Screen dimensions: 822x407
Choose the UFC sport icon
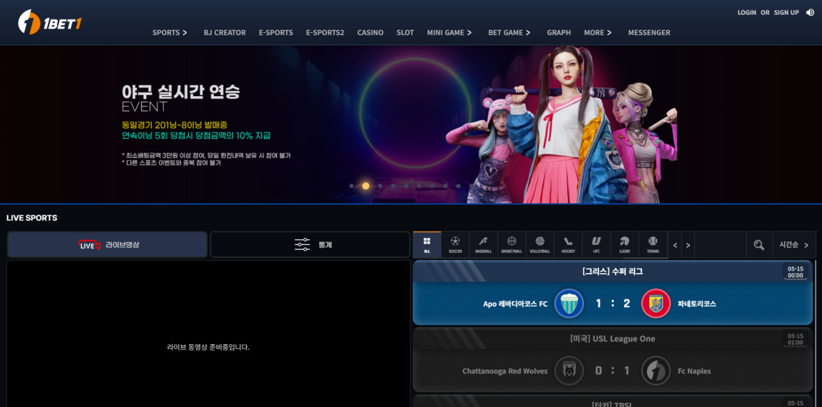597,244
